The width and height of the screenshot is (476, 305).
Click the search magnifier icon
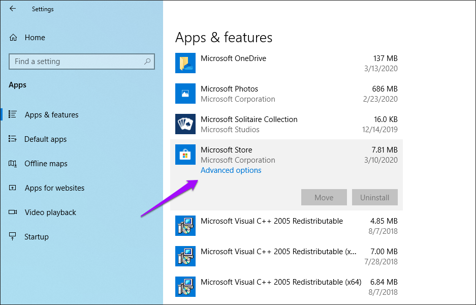pyautogui.click(x=147, y=62)
